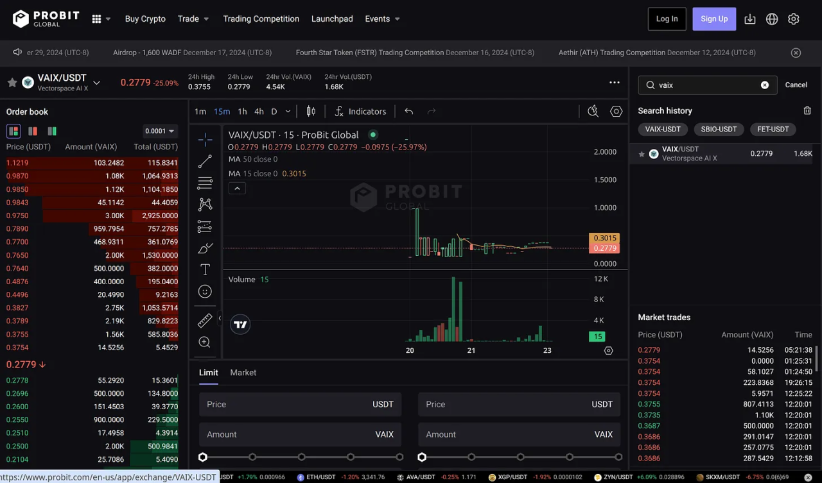Expand the D timeframe dropdown

[x=287, y=111]
